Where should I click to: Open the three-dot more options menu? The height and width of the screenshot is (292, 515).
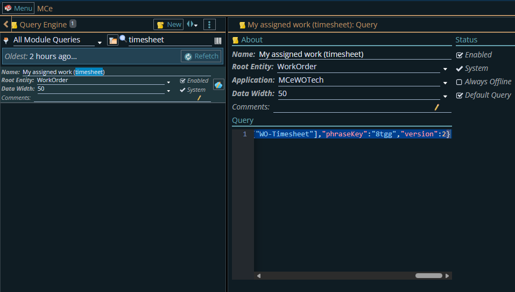[x=209, y=25]
